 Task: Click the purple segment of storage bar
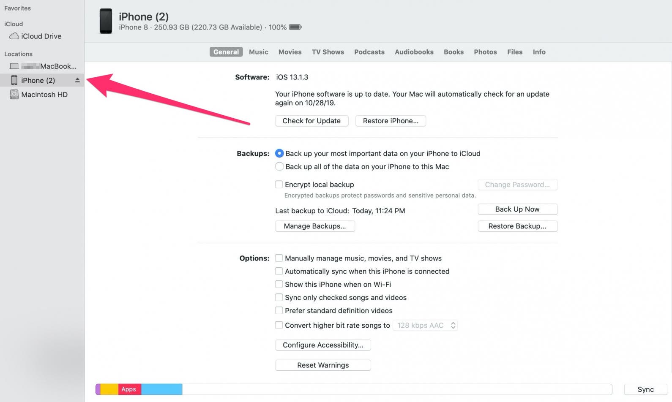coord(98,389)
